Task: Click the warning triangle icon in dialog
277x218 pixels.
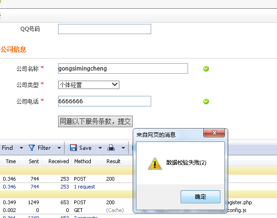Action: point(155,164)
